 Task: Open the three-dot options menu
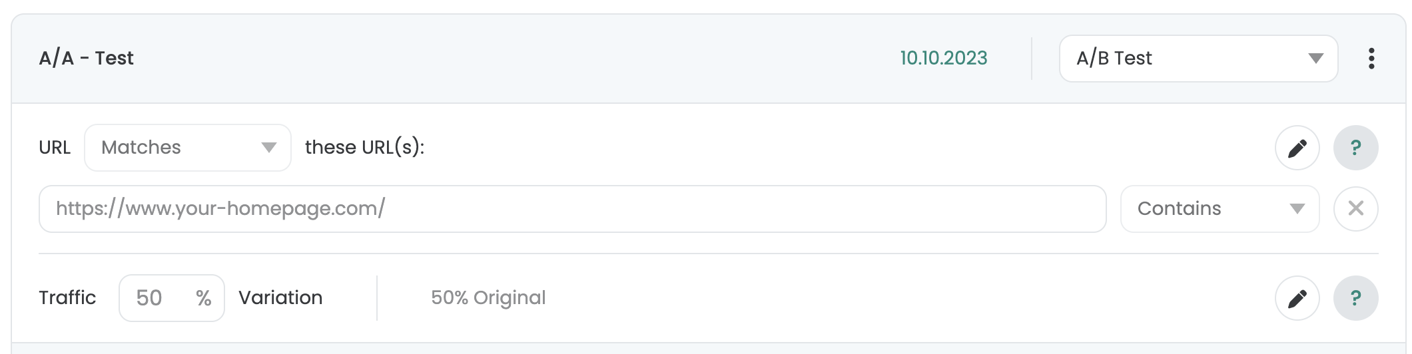(x=1371, y=59)
